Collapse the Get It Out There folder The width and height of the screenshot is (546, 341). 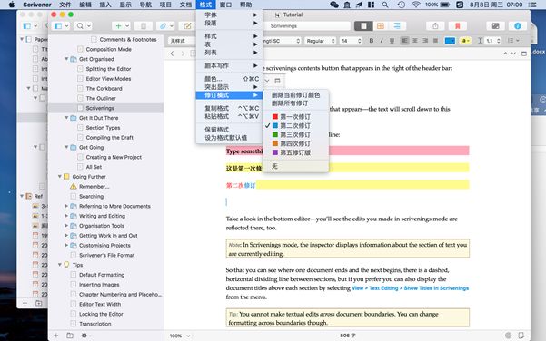pos(66,118)
